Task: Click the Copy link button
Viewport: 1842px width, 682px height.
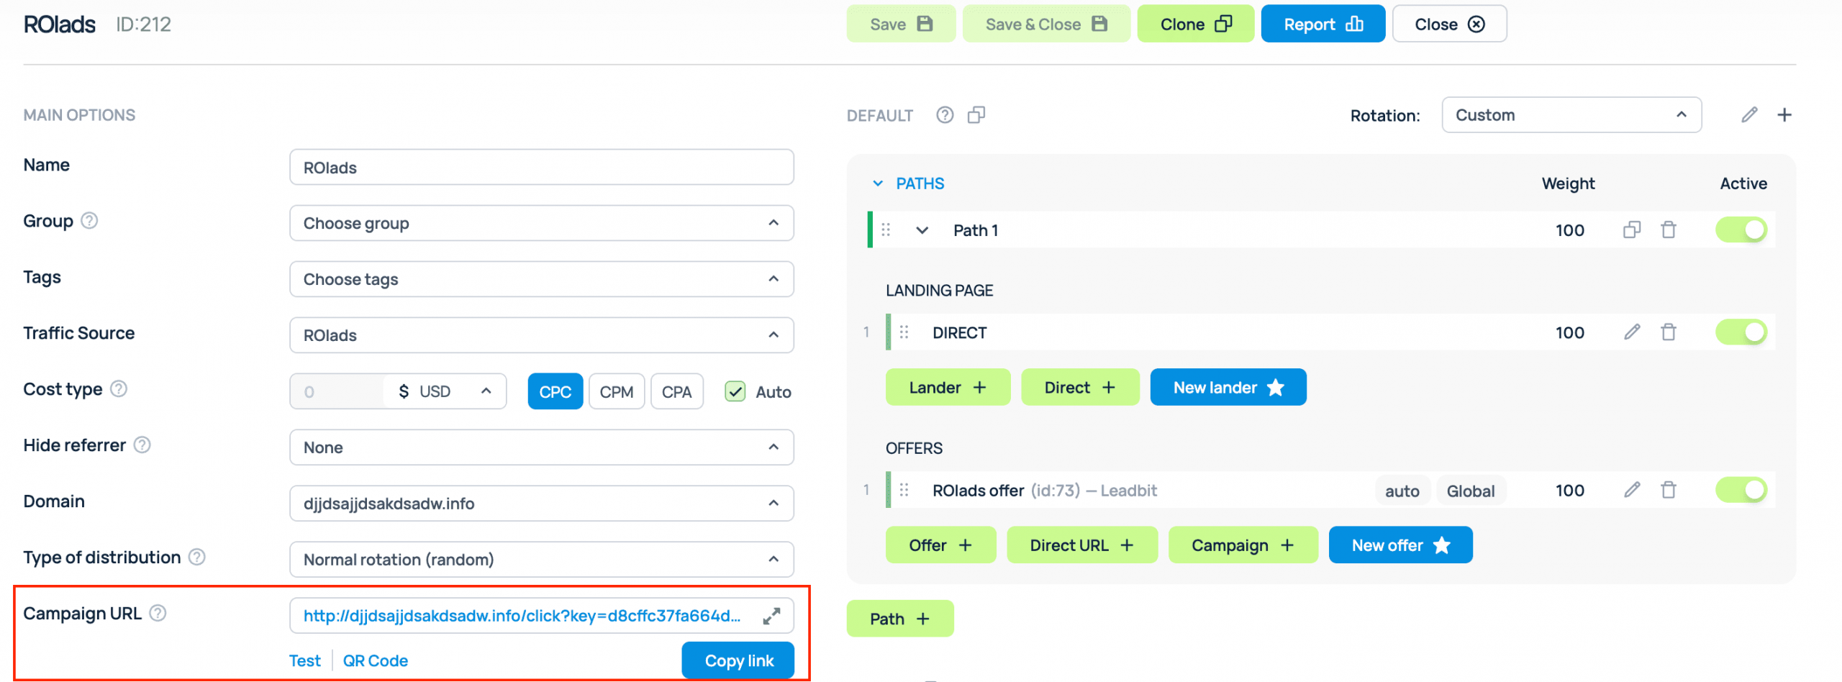Action: (x=738, y=660)
